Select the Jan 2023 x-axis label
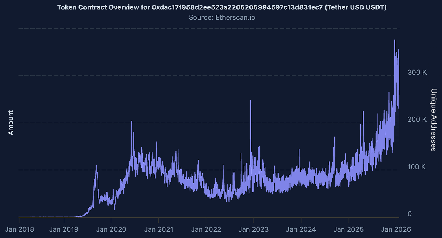This screenshot has width=442, height=238. (254, 229)
